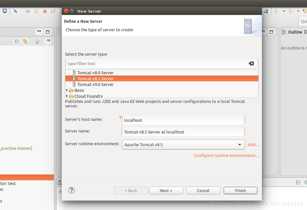The image size is (307, 210).
Task: Click the Disconnect debug icon
Action: (x=53, y=11)
